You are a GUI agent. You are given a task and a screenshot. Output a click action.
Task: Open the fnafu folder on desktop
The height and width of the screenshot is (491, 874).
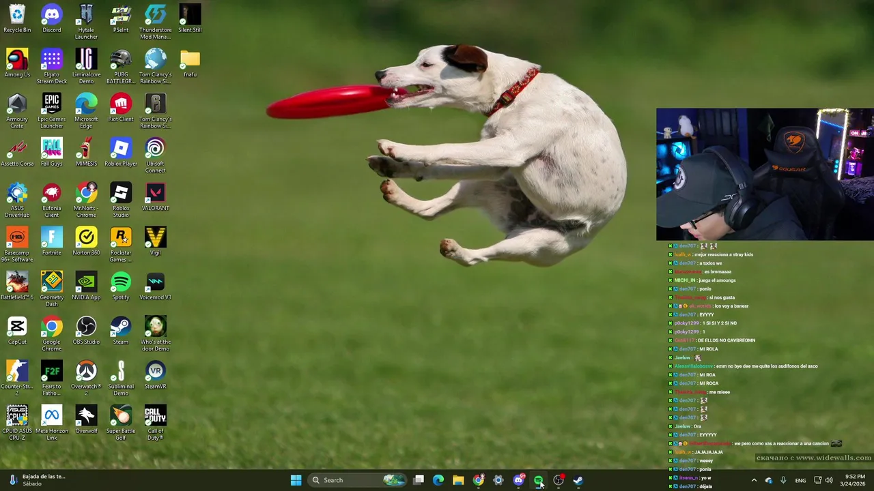pos(190,63)
